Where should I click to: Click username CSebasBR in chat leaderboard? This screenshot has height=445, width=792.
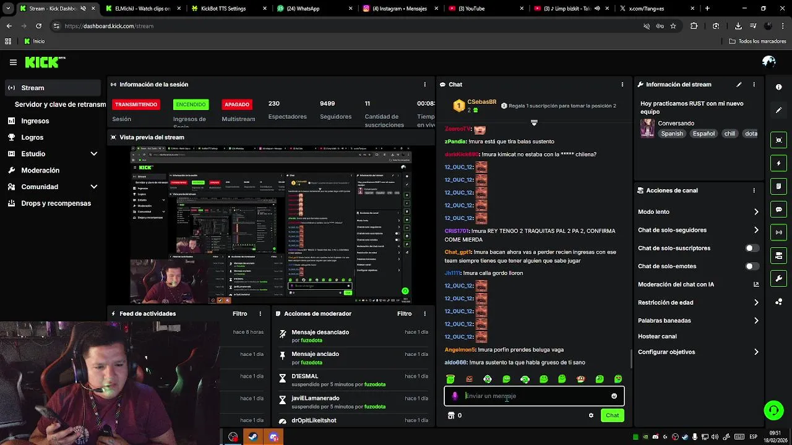point(481,102)
